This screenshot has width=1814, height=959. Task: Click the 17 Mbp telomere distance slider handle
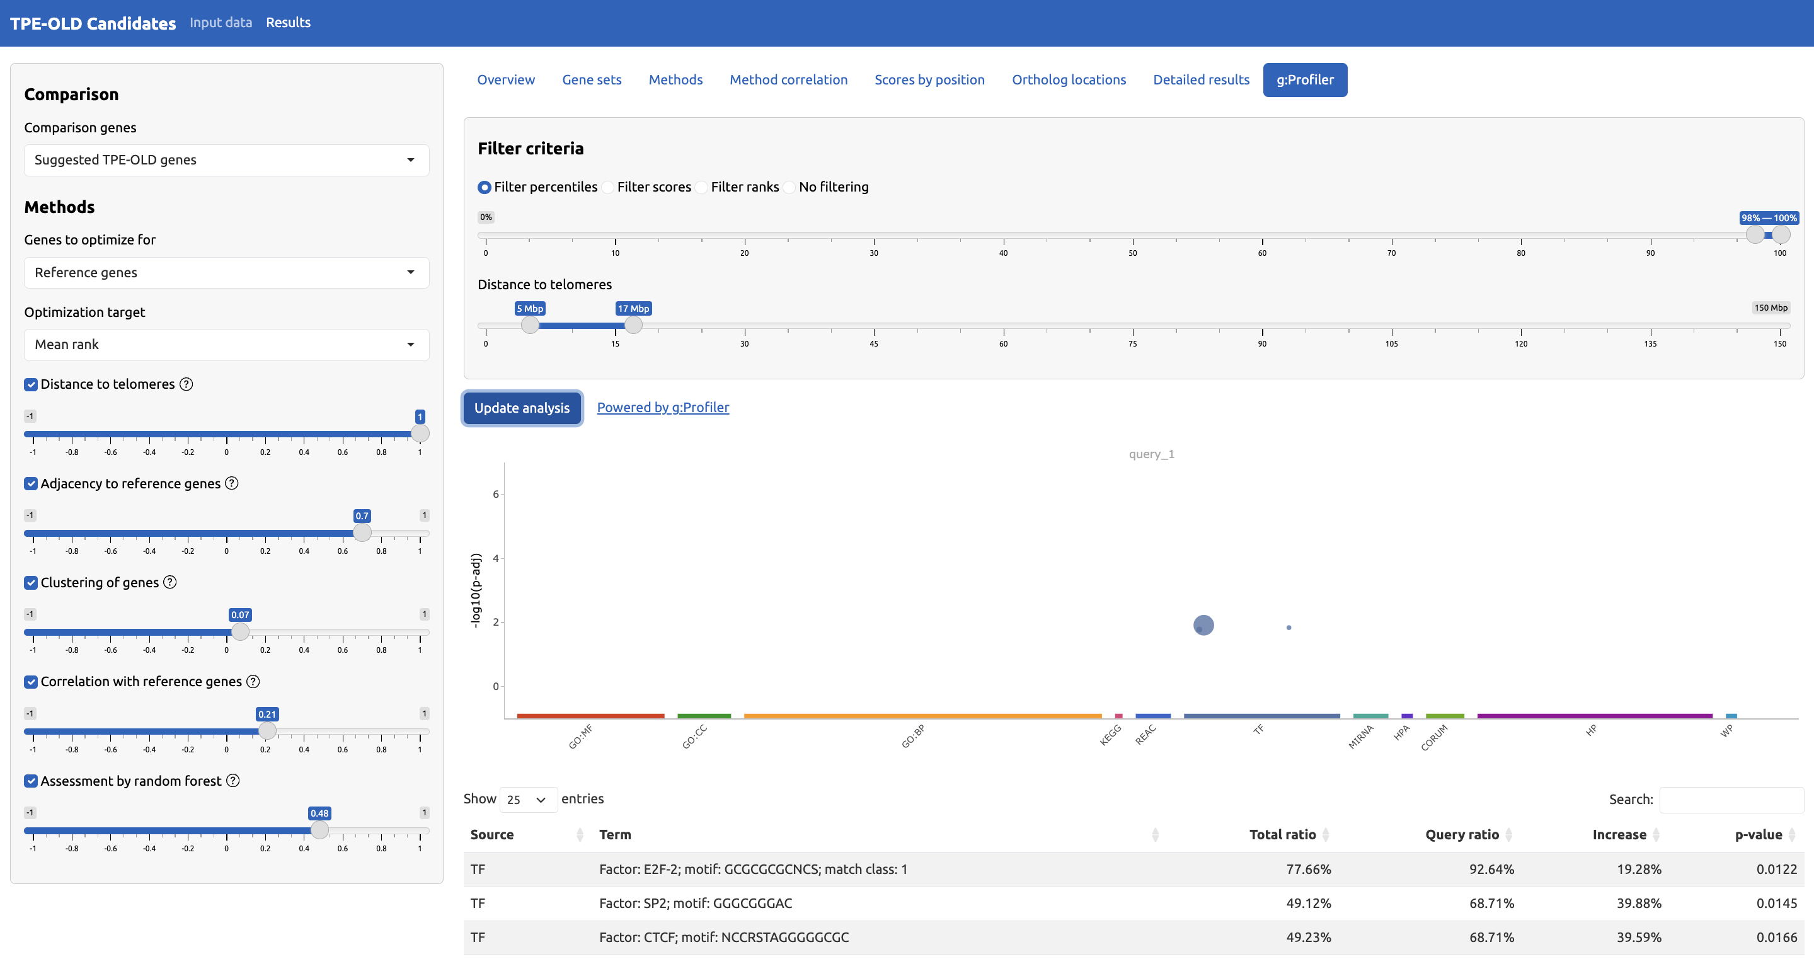[x=633, y=325]
